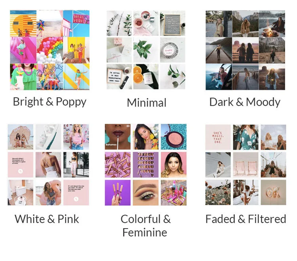The height and width of the screenshot is (261, 297).
Task: Click the pink deck chairs photo
Action: click(x=246, y=165)
